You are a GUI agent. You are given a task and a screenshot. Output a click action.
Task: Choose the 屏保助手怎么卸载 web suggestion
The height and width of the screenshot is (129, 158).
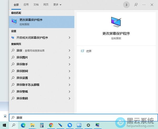click(x=28, y=85)
